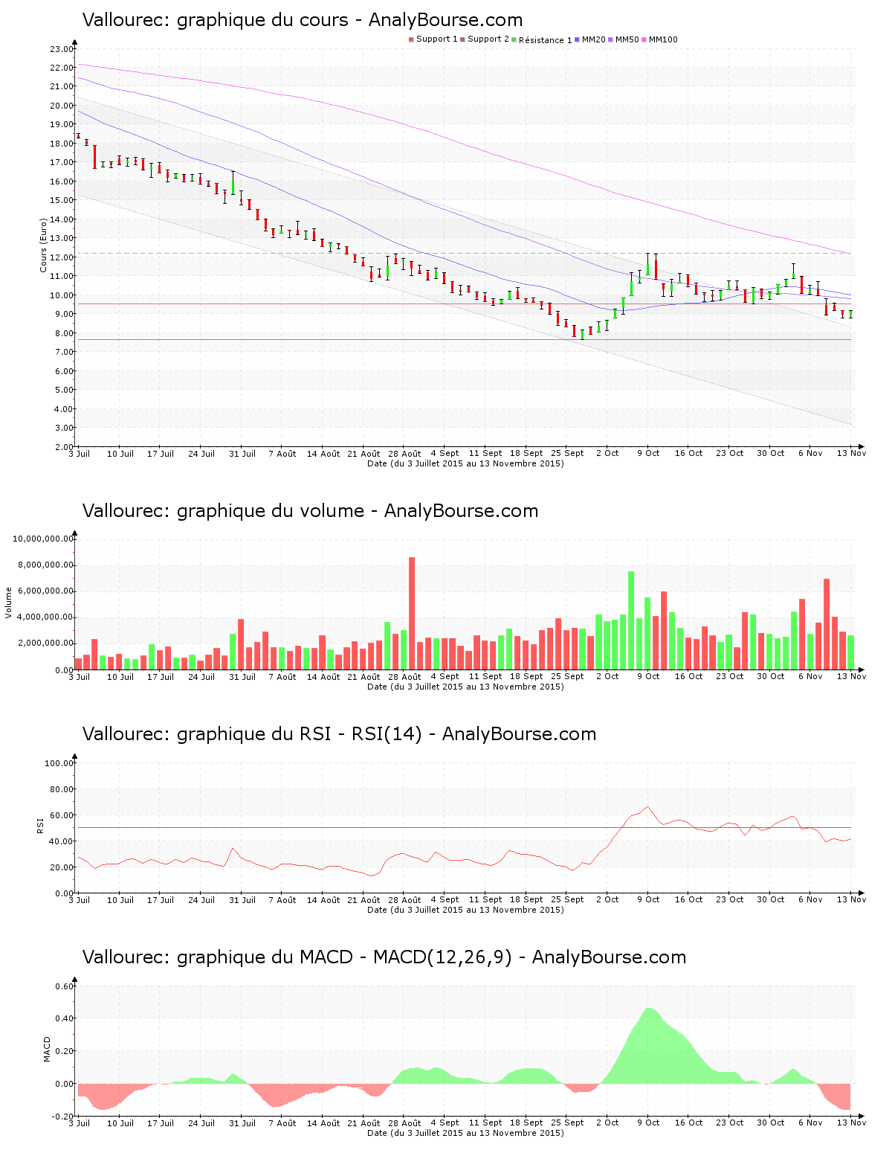Click the red Support 1 legend swatch
Image resolution: width=892 pixels, height=1153 pixels.
pyautogui.click(x=411, y=39)
